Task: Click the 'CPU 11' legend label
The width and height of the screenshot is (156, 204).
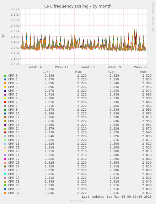Action: tap(14, 117)
